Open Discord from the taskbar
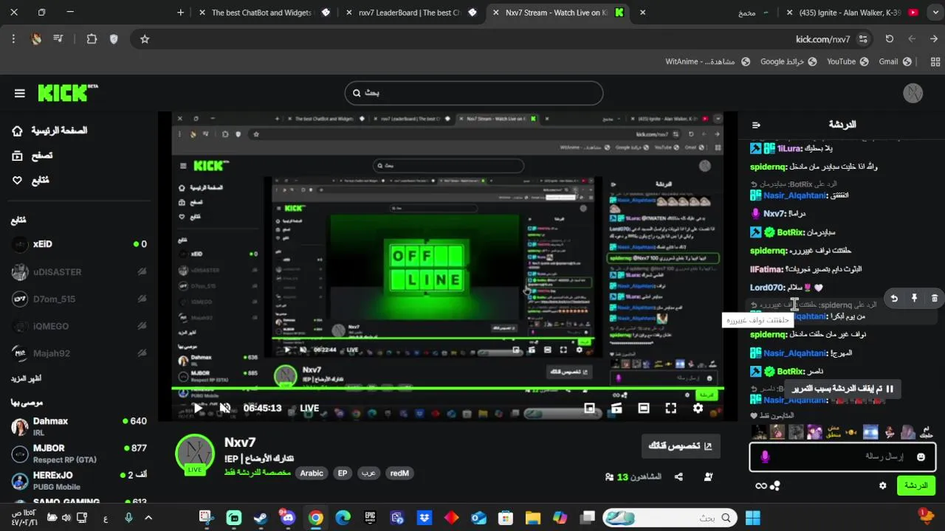Image resolution: width=945 pixels, height=531 pixels. [288, 518]
